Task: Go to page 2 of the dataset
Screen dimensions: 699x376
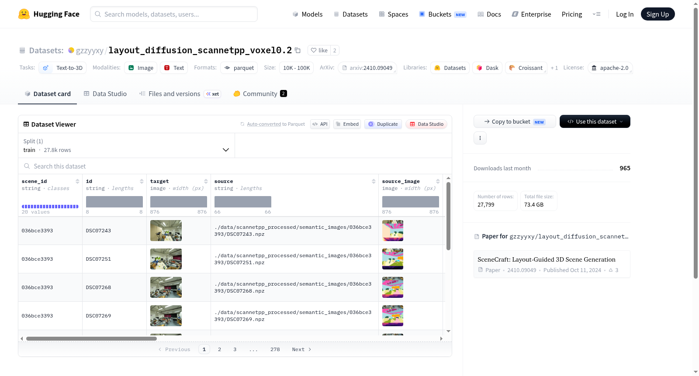Action: click(219, 349)
